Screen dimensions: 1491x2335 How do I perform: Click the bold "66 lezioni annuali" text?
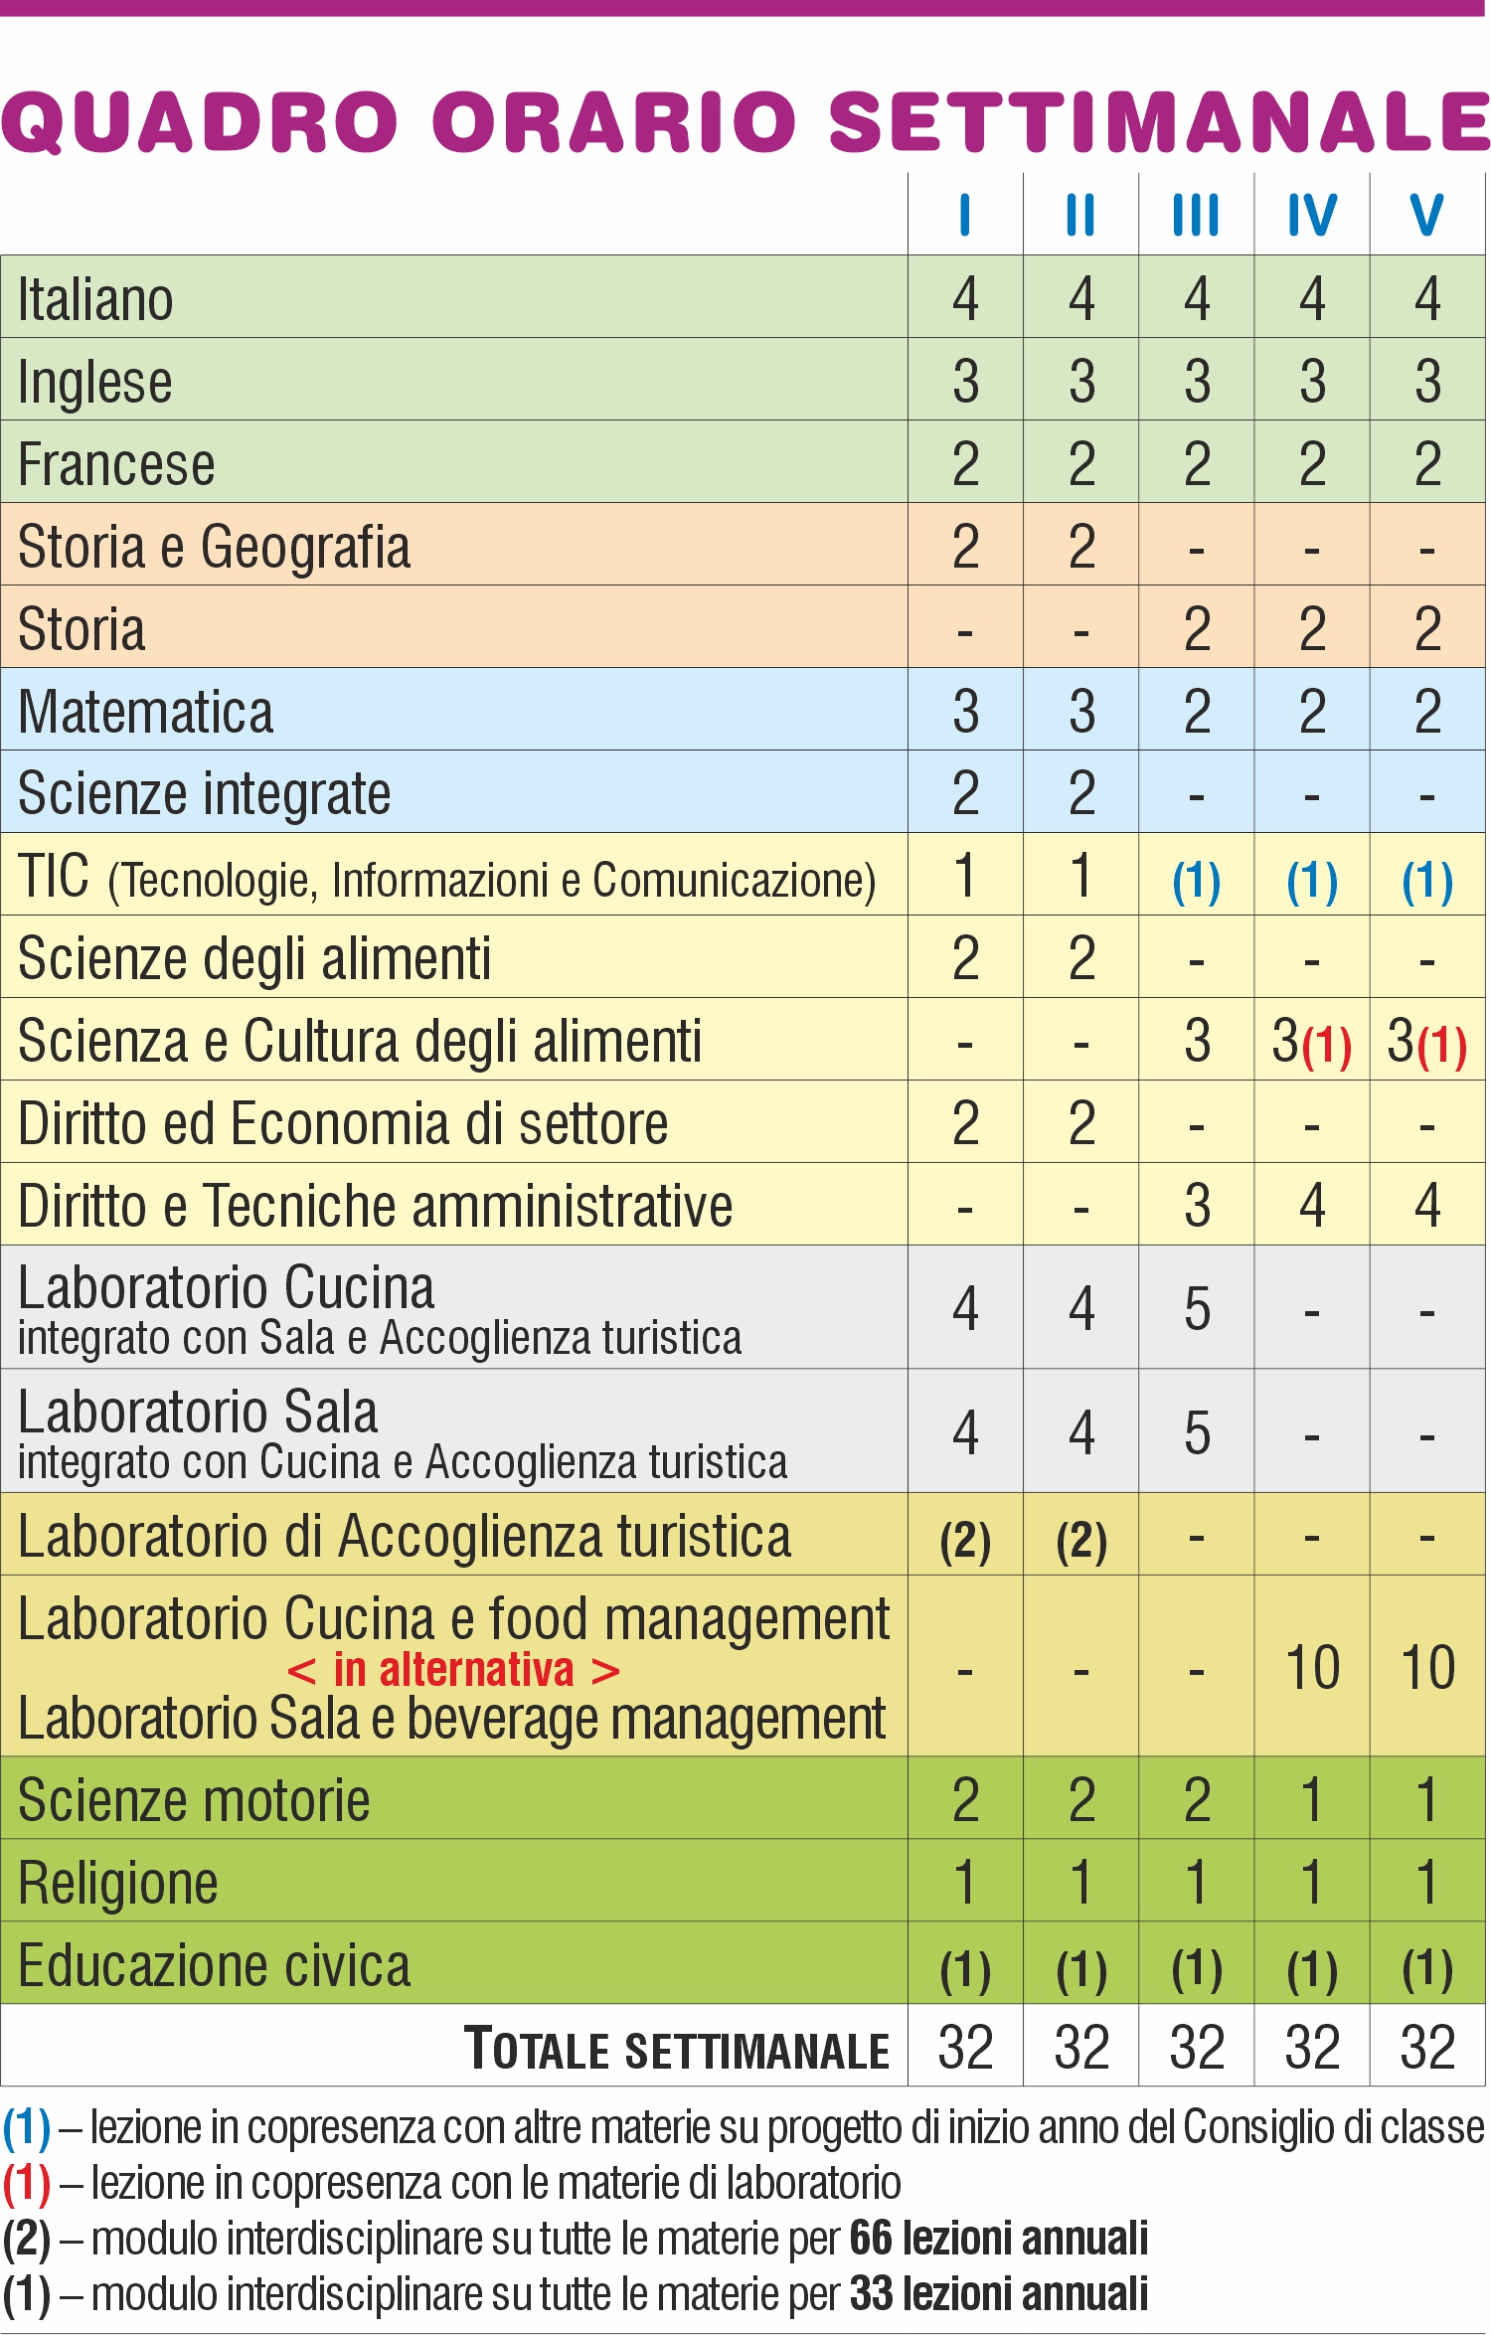(998, 2239)
